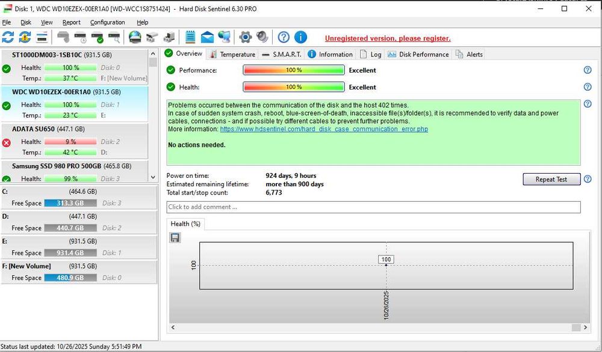The height and width of the screenshot is (352, 602).
Task: Open the Configuration menu
Action: pos(108,22)
